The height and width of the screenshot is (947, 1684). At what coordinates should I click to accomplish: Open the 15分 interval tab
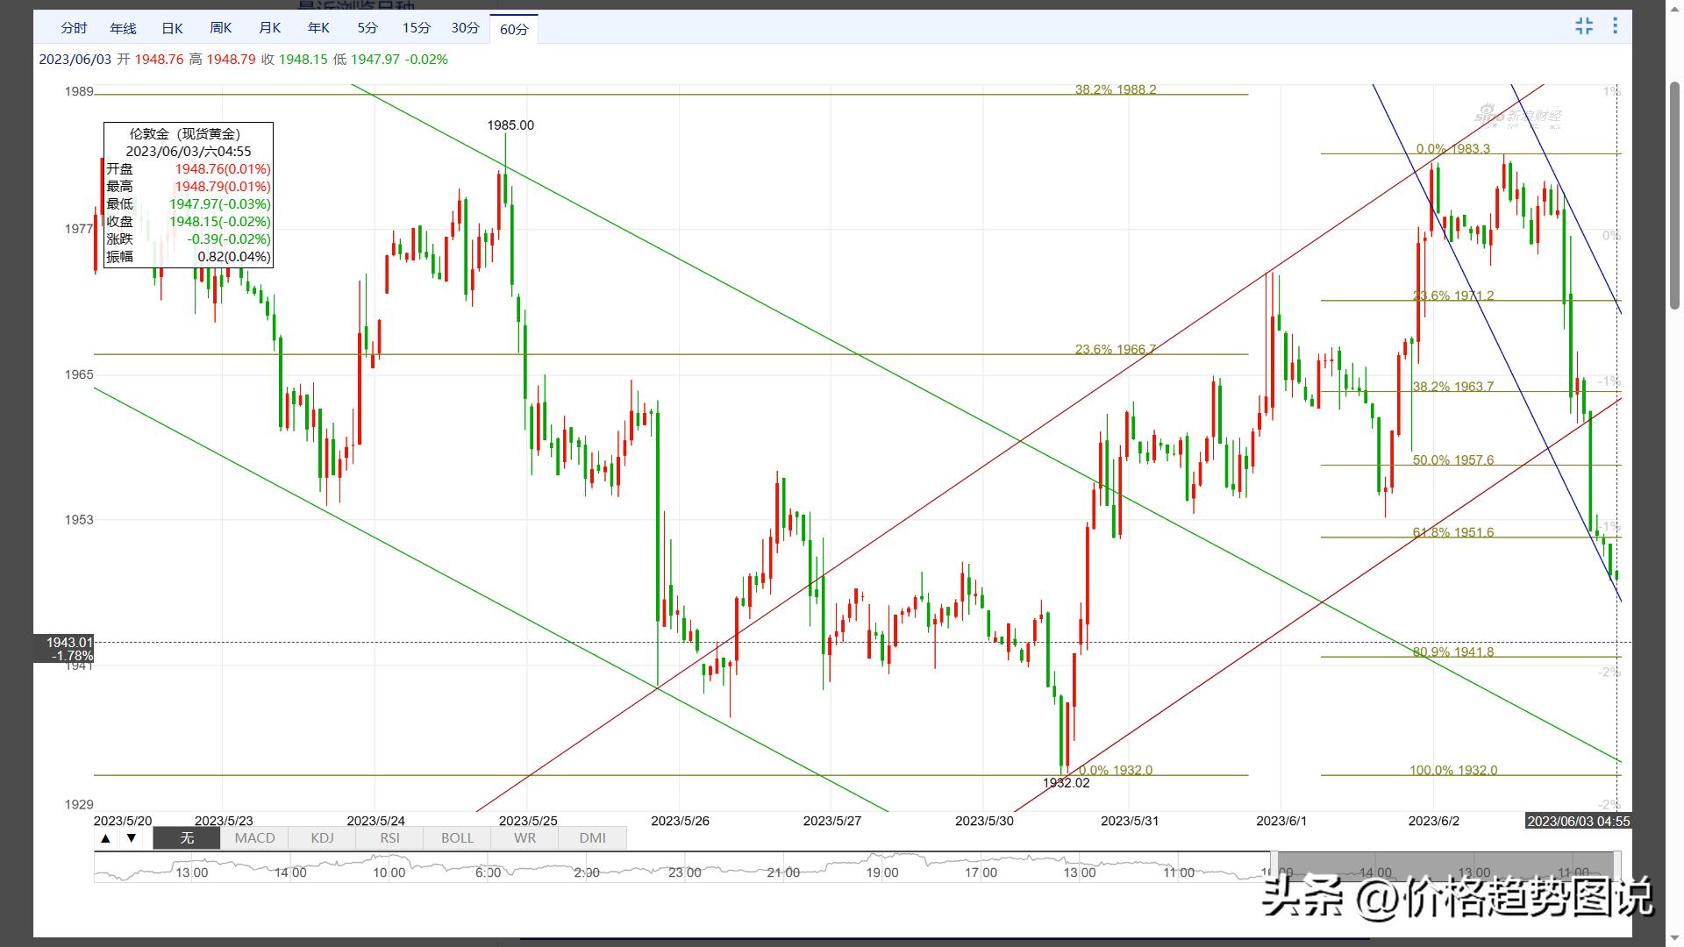coord(417,28)
